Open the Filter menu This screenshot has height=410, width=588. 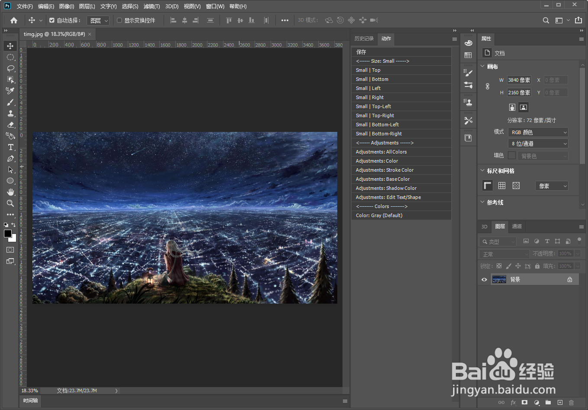[x=152, y=6]
